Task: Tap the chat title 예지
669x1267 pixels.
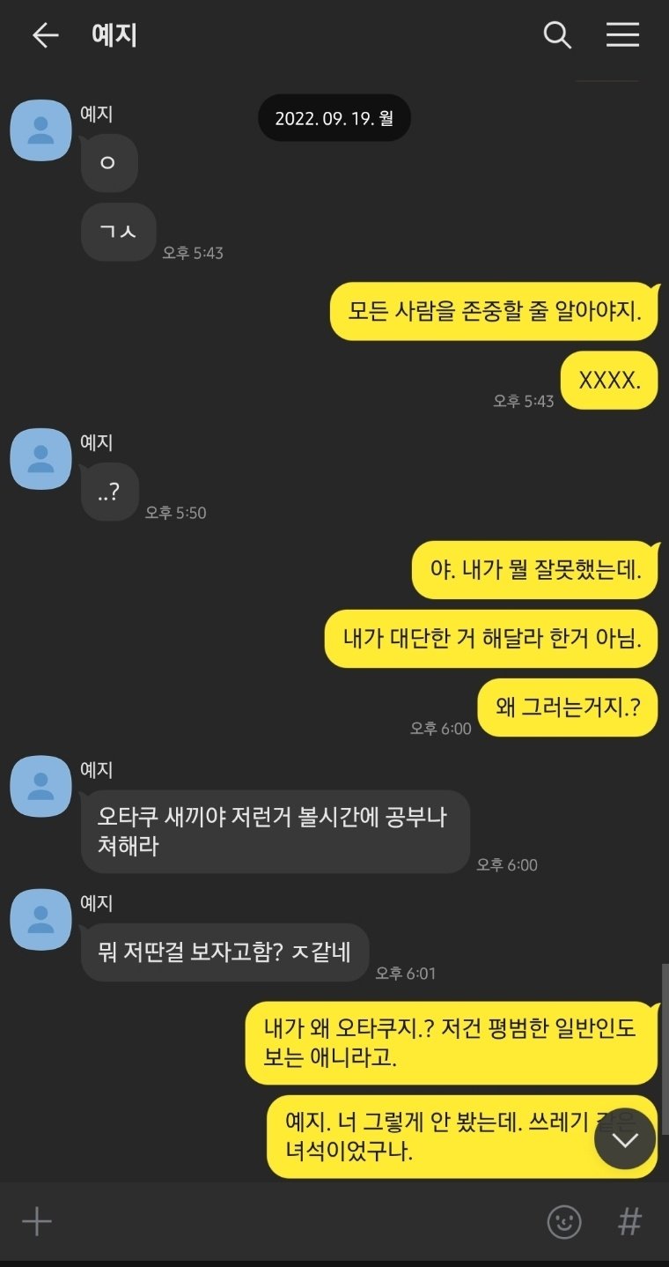Action: click(114, 35)
